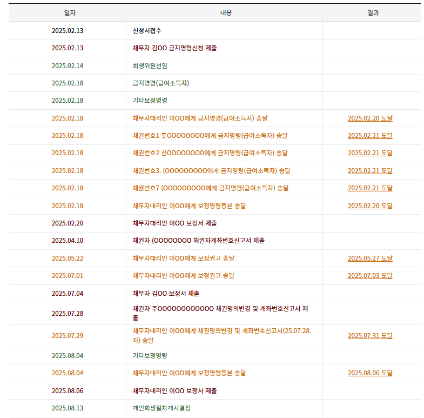Screen dimensions: 424x418
Task: Select 기타보정명령 entry dated 2025.02.18
Action: (x=150, y=101)
